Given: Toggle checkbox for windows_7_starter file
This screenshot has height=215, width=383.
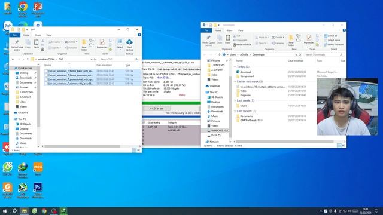Looking at the screenshot, I should click(46, 84).
